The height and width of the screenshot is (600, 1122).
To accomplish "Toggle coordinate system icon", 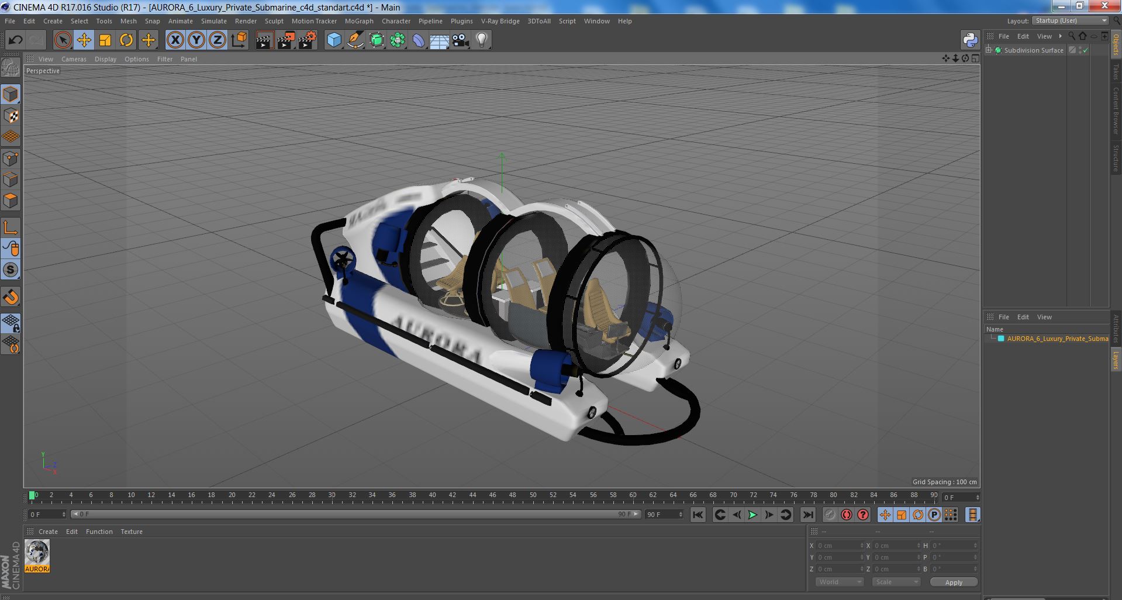I will [x=239, y=40].
